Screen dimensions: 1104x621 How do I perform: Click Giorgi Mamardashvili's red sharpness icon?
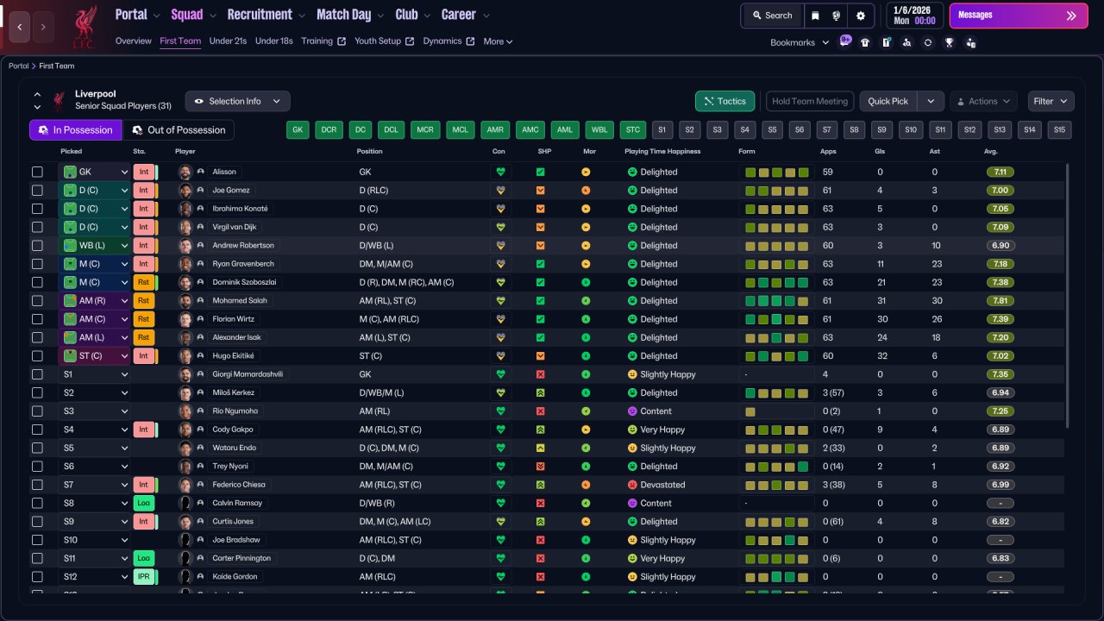click(x=541, y=374)
